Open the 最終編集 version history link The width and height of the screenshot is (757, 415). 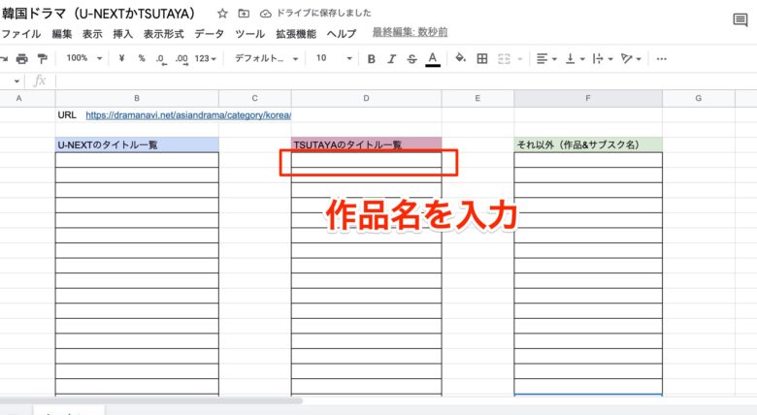tap(410, 32)
